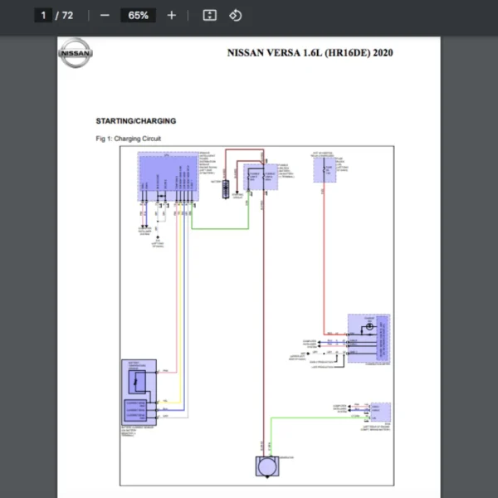The image size is (498, 498).
Task: Click the ECM block at lower right
Action: pyautogui.click(x=380, y=411)
